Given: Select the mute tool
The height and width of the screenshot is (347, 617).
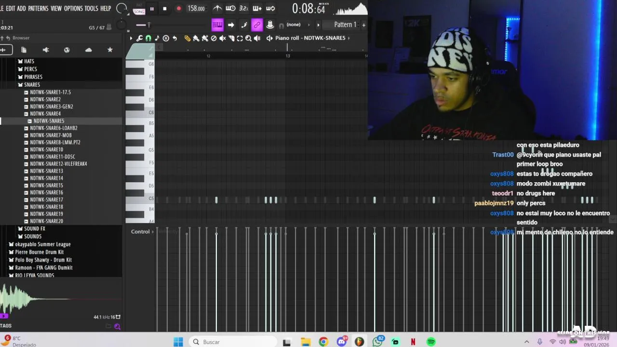Looking at the screenshot, I should [x=222, y=38].
